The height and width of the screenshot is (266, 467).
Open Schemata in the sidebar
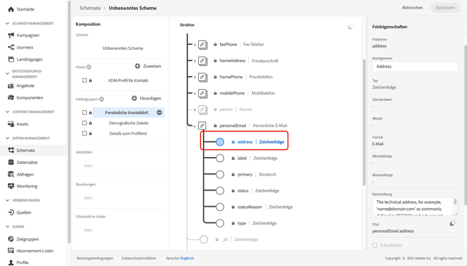coord(26,150)
